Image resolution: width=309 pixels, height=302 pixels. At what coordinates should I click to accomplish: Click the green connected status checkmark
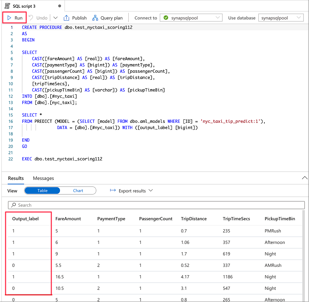pos(166,18)
